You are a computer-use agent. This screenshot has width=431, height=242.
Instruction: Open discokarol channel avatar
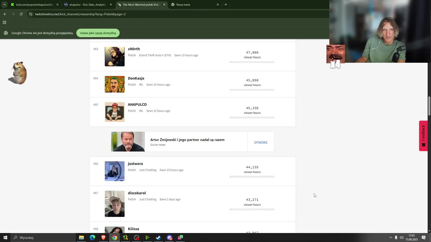(114, 204)
